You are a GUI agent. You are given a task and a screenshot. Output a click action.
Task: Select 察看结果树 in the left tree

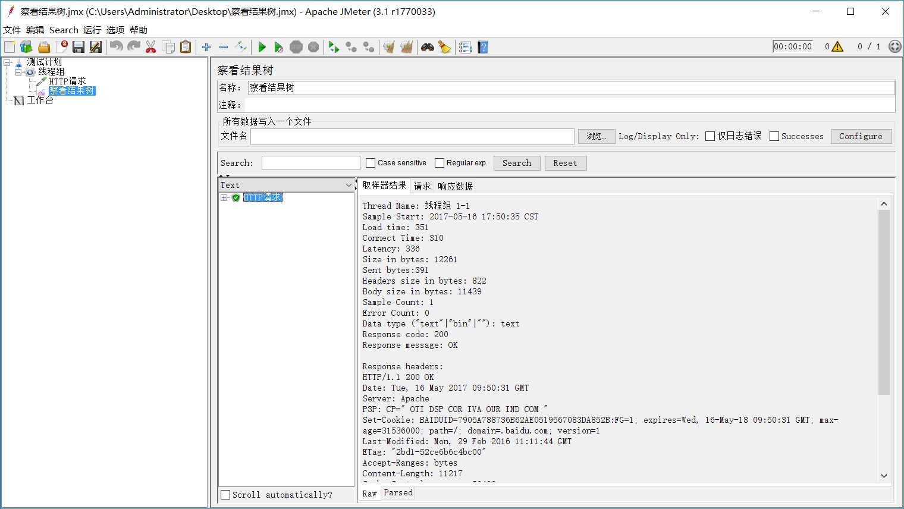tap(72, 90)
